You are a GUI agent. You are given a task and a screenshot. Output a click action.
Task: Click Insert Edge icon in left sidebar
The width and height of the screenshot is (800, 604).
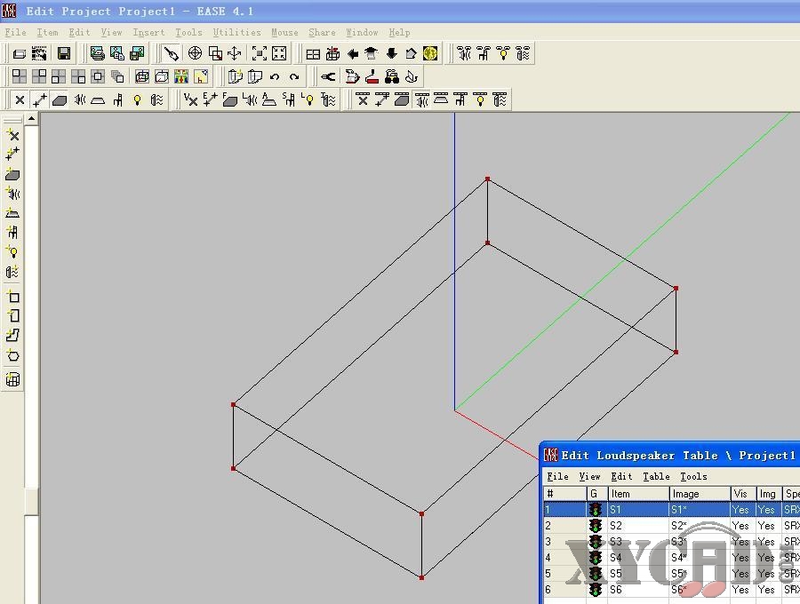click(x=12, y=154)
